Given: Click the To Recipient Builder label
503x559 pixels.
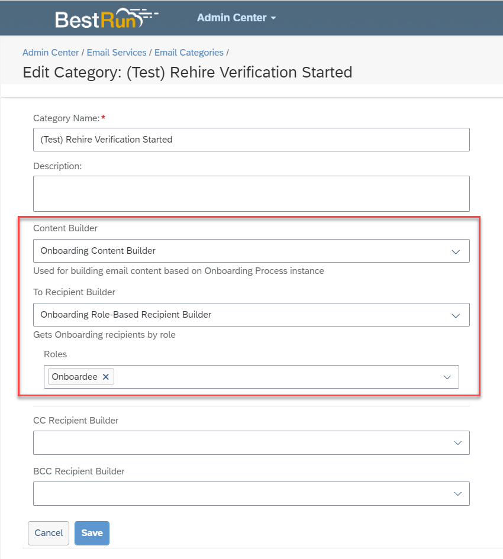Looking at the screenshot, I should click(74, 292).
